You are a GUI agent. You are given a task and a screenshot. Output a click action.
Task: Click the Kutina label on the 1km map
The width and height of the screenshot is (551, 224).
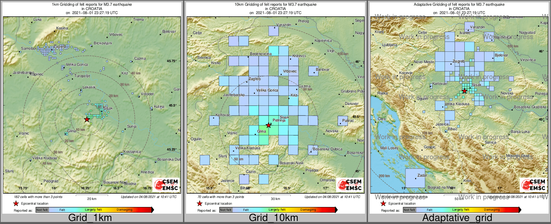pos(159,107)
